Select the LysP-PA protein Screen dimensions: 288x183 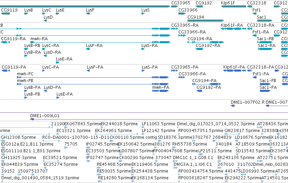point(88,71)
